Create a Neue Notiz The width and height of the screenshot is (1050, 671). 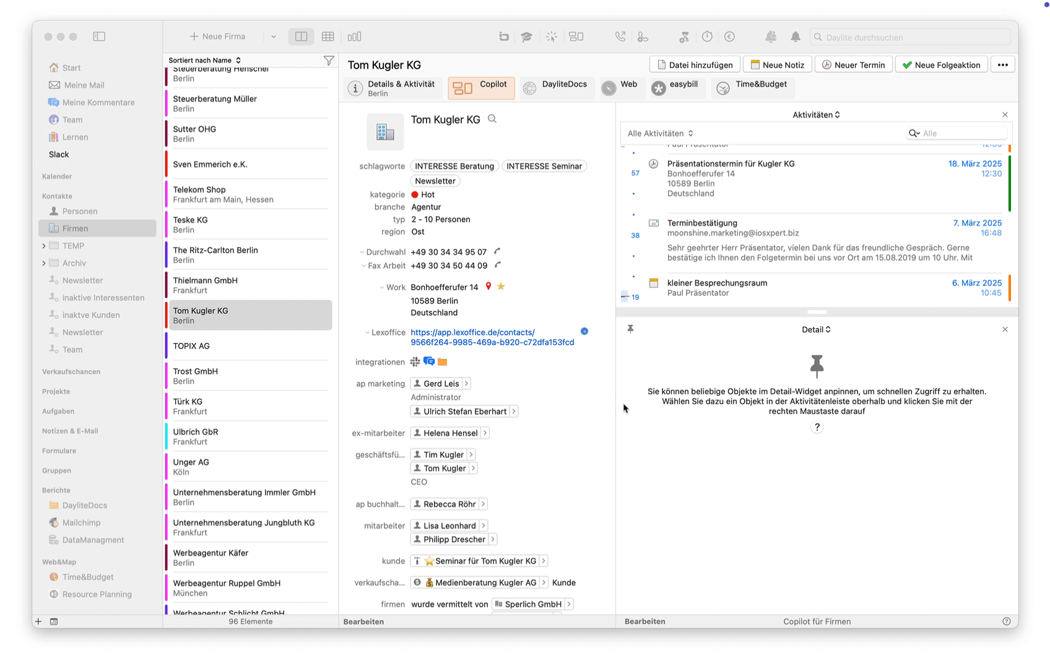point(778,64)
